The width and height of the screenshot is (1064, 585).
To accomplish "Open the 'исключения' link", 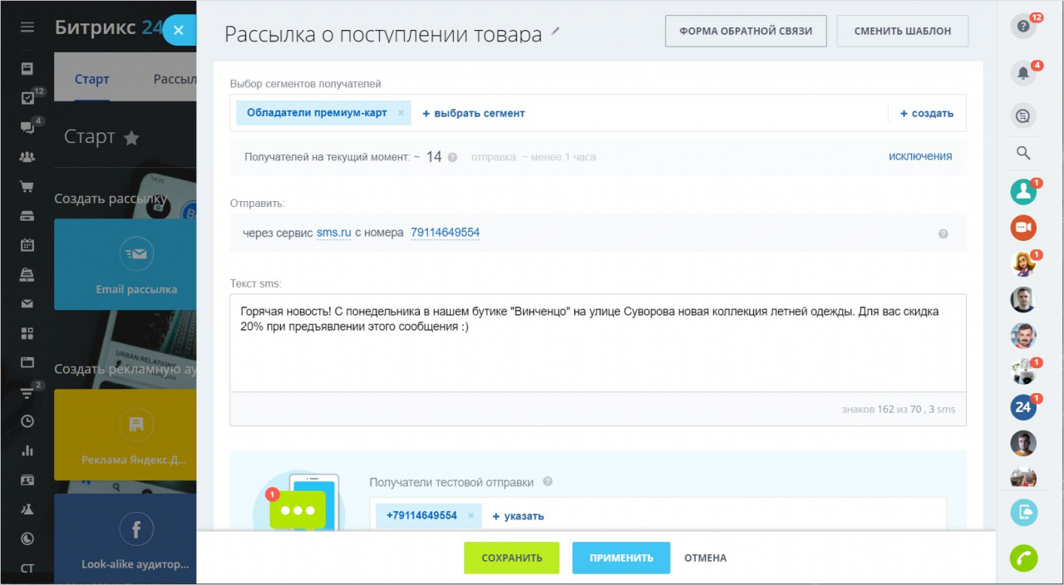I will (920, 155).
